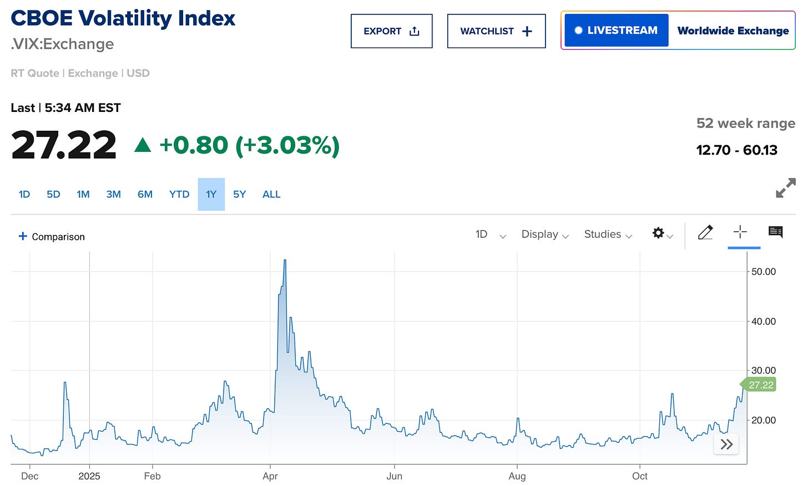The image size is (808, 486).
Task: Click the +0.80 (+3.03%) change text
Action: (x=249, y=146)
